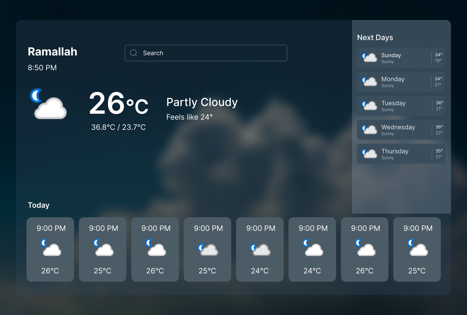Click the Ramallah city name

coord(52,52)
